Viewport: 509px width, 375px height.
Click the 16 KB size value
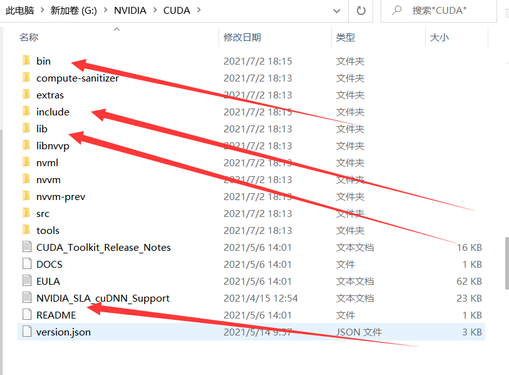coord(469,248)
